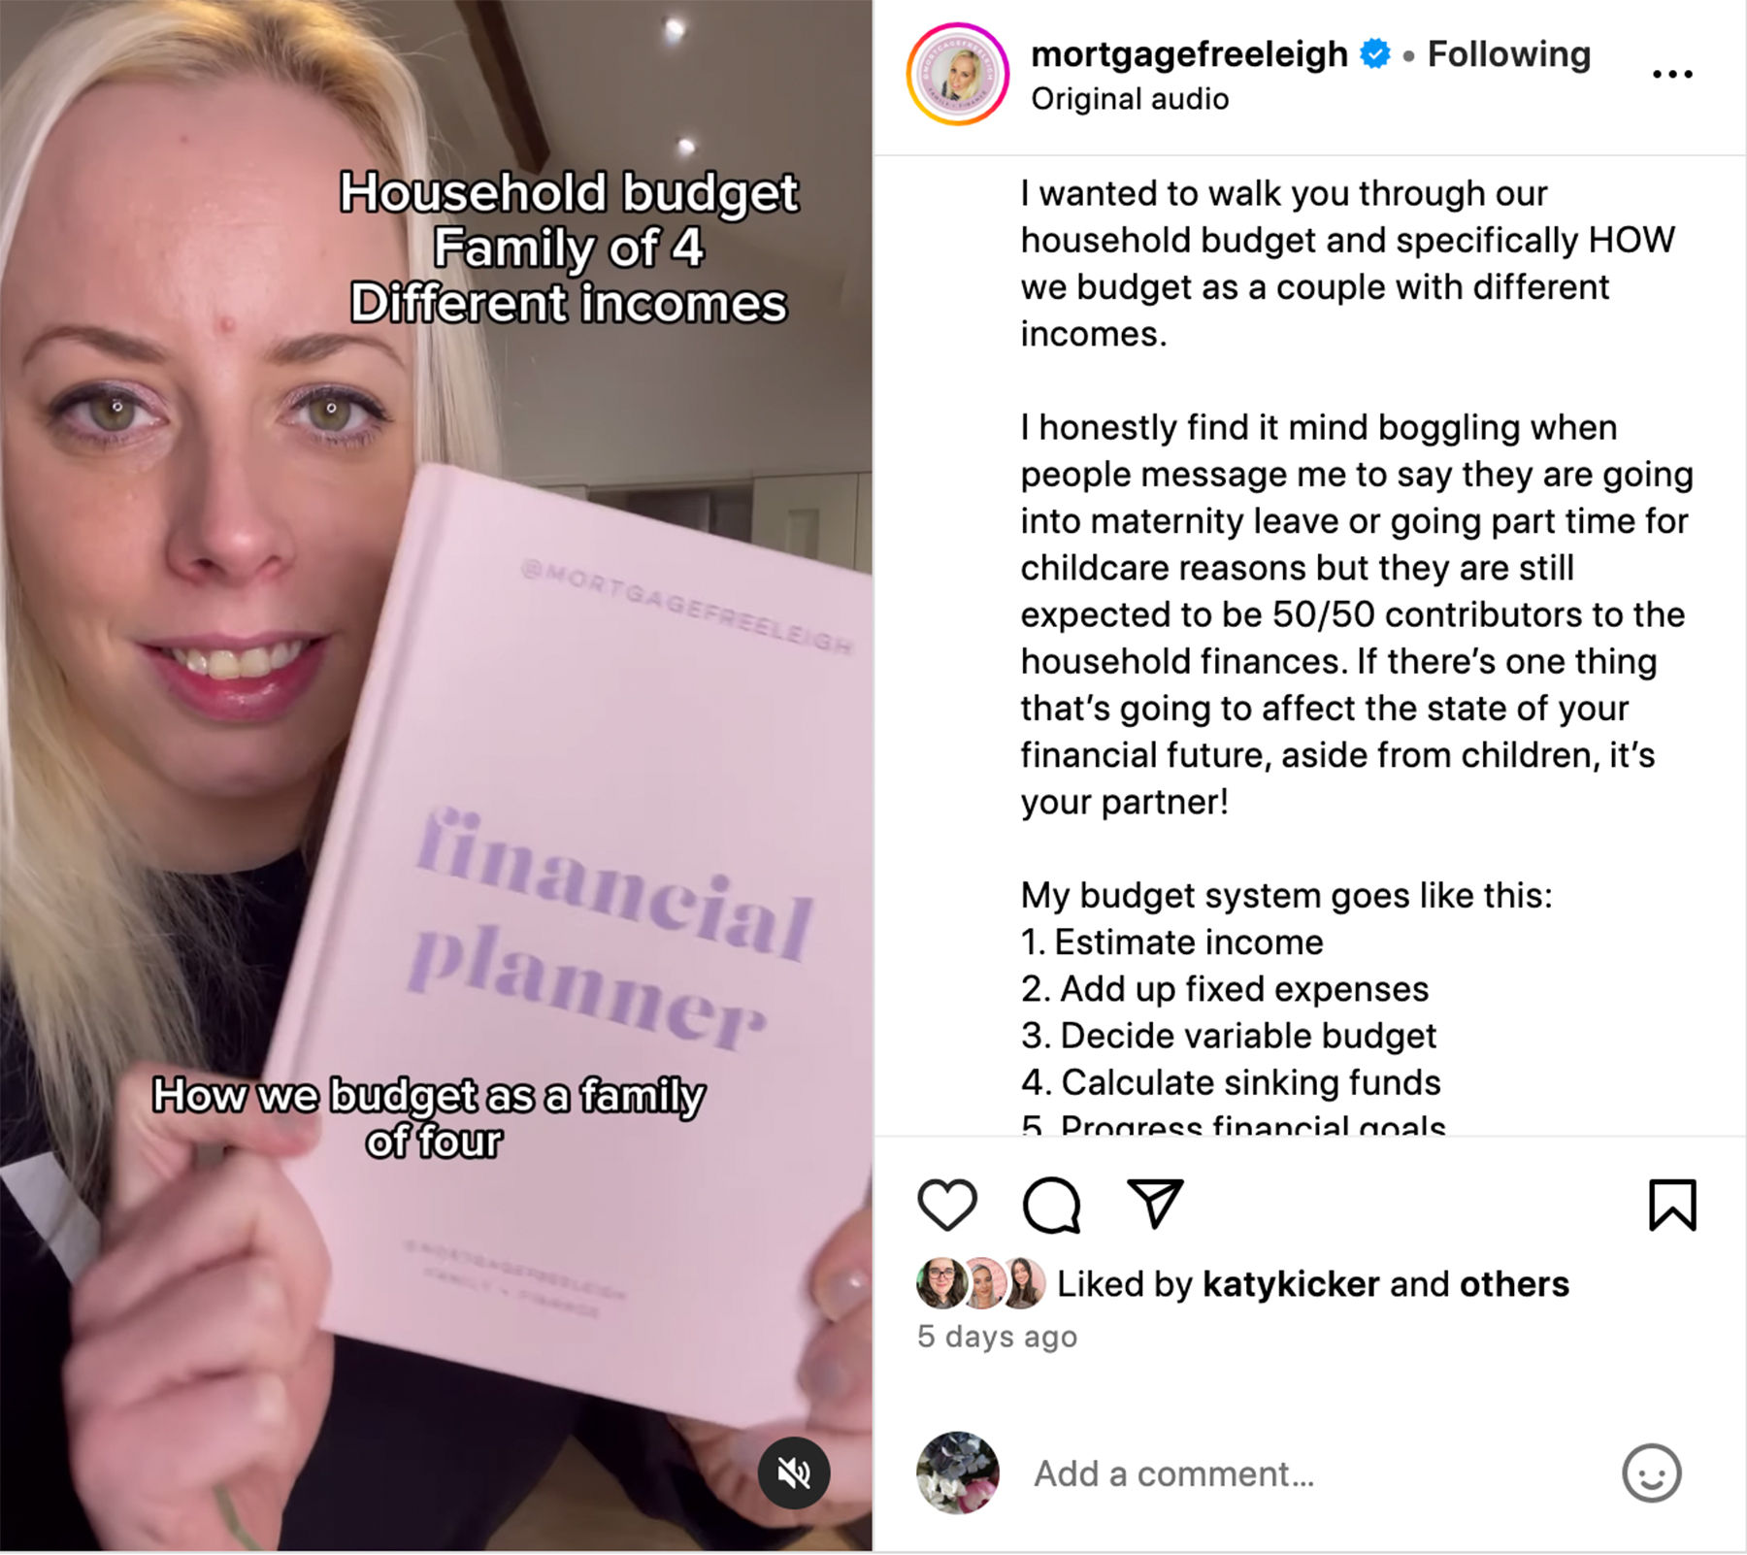This screenshot has width=1747, height=1555.
Task: Open mortgagefreeleigh's profile picture story
Action: click(958, 74)
